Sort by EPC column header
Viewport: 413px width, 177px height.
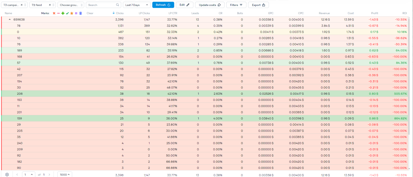271,13
